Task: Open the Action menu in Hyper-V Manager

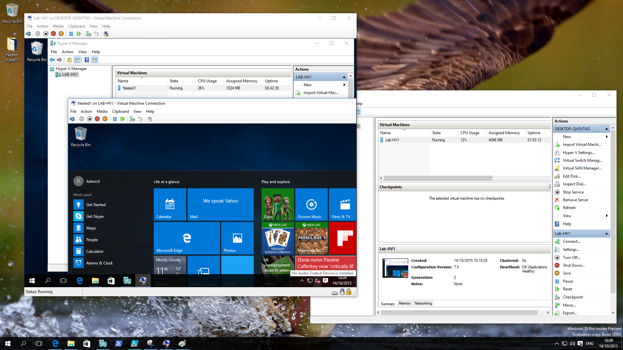Action: point(67,51)
